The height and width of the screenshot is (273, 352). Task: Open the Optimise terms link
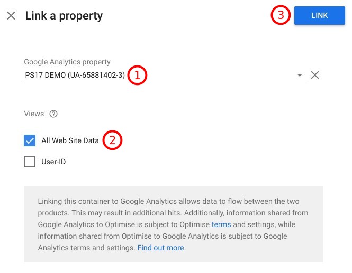[221, 224]
